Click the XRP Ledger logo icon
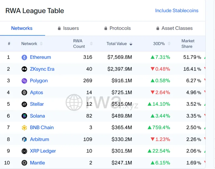 [x=24, y=151]
